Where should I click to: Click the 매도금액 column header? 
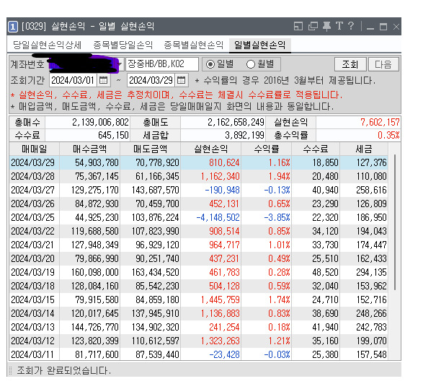(x=150, y=149)
